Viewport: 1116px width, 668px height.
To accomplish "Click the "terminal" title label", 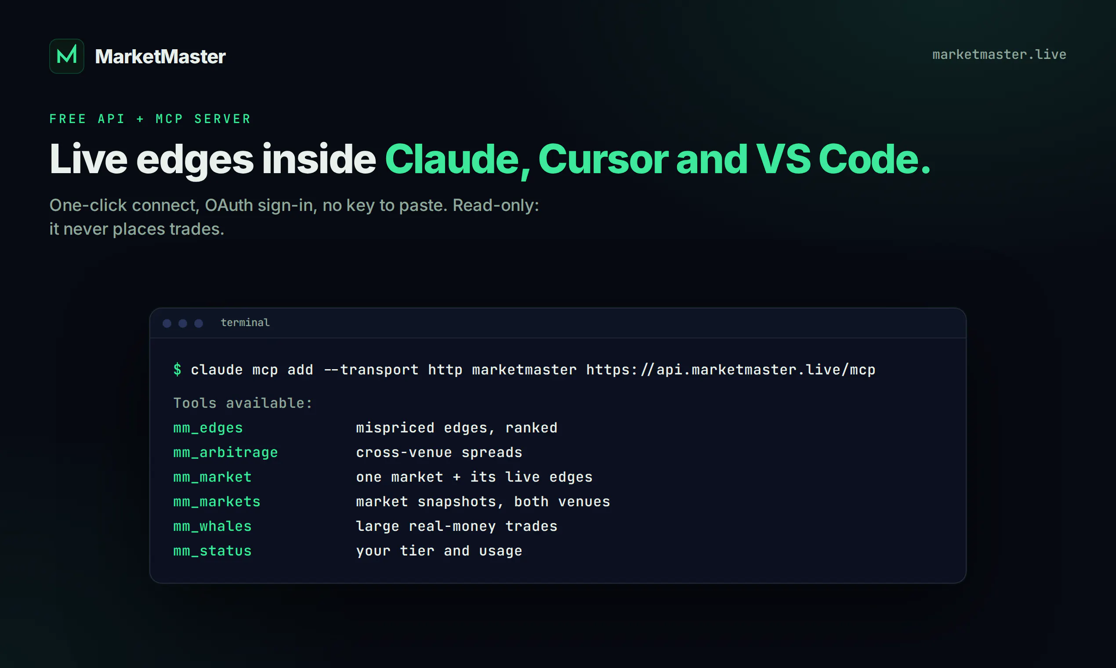I will pos(245,323).
